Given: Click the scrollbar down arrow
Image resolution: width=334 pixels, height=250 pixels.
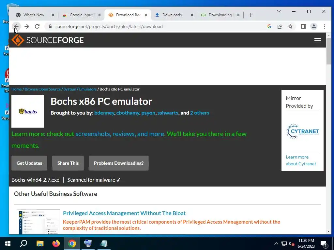Looking at the screenshot, I should pos(328,231).
